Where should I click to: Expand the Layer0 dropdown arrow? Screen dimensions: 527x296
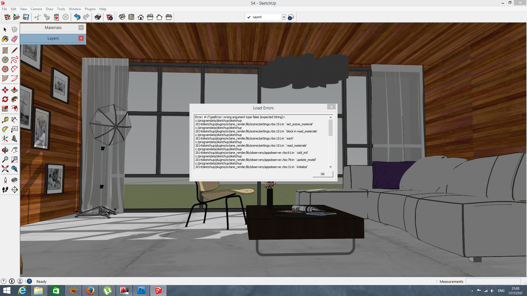[x=284, y=17]
